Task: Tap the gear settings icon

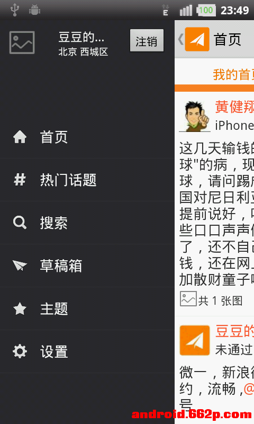Action: pyautogui.click(x=20, y=351)
